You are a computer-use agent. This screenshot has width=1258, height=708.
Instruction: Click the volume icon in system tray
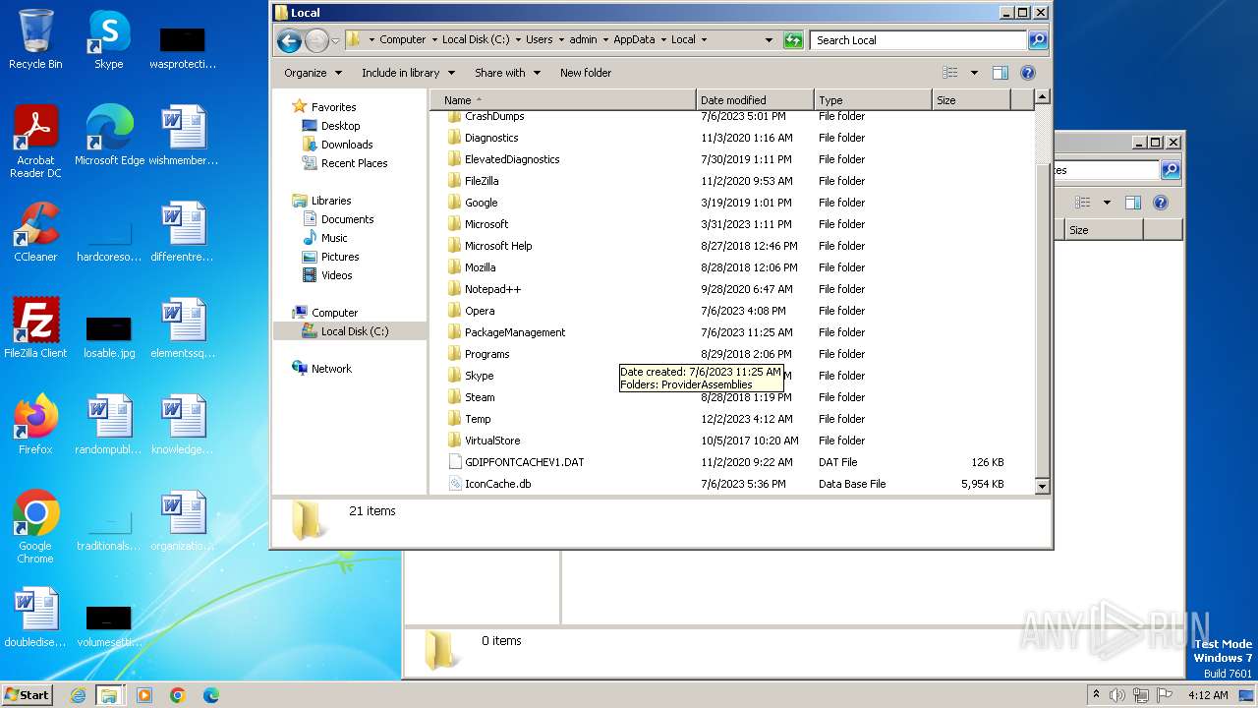point(1117,695)
